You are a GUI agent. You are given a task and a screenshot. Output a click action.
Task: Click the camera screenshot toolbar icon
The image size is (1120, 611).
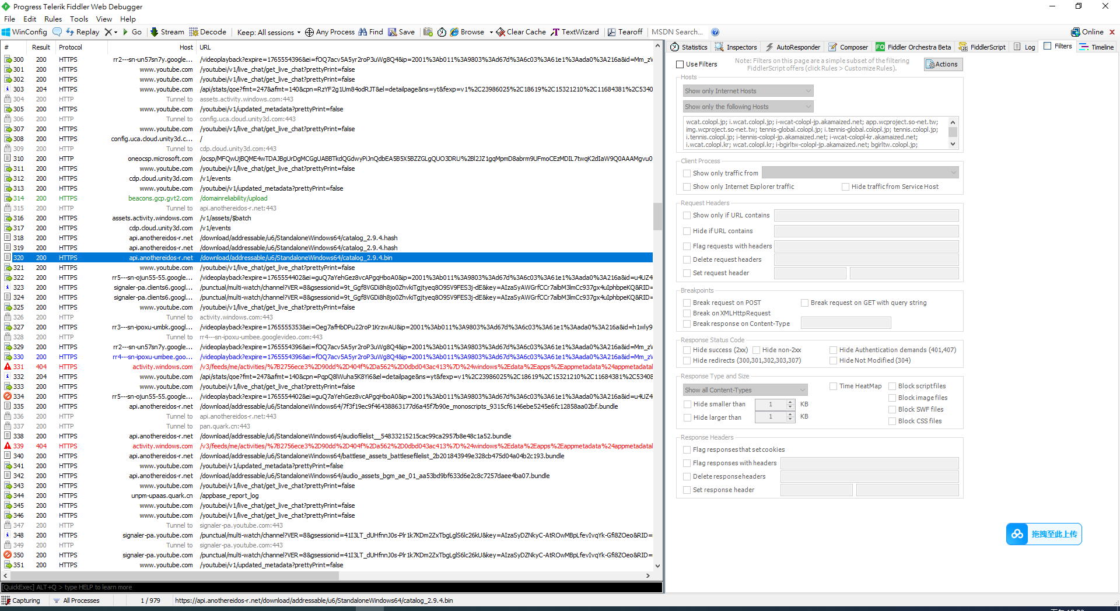click(x=428, y=32)
